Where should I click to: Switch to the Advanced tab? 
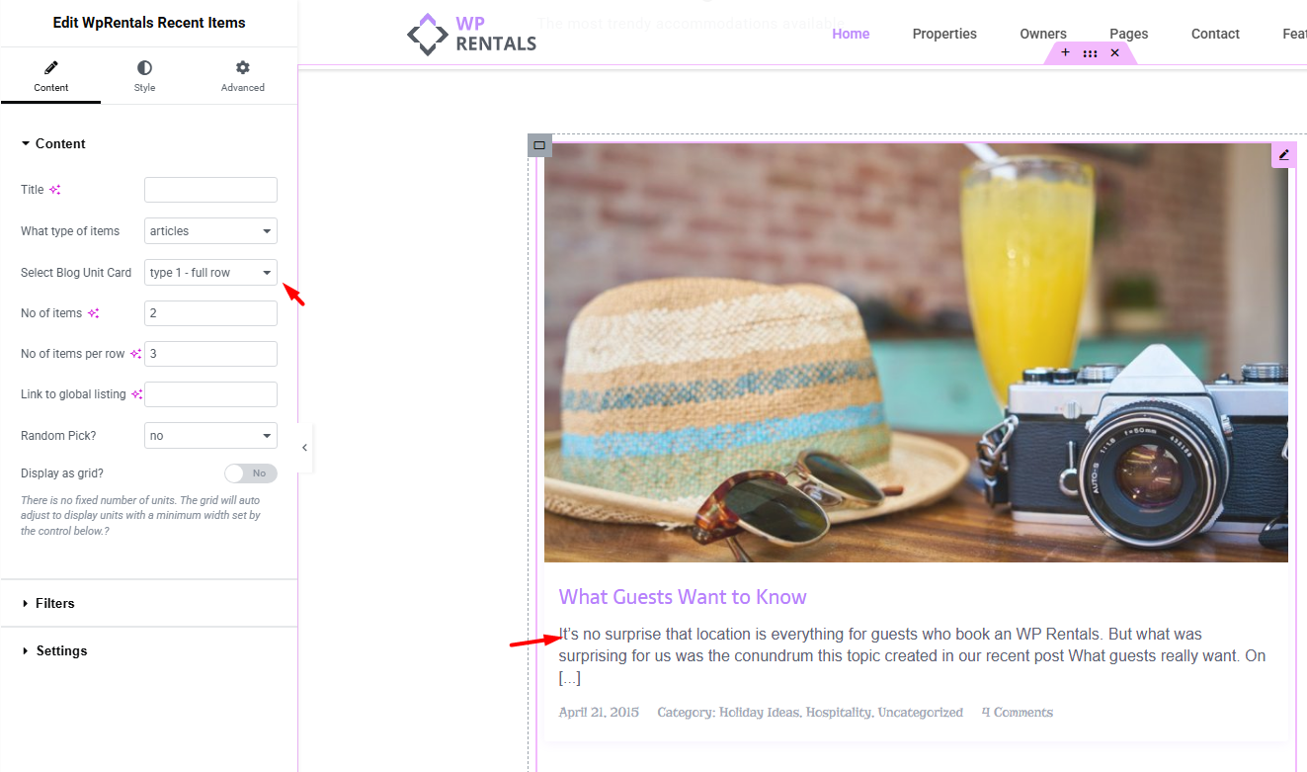[x=242, y=76]
